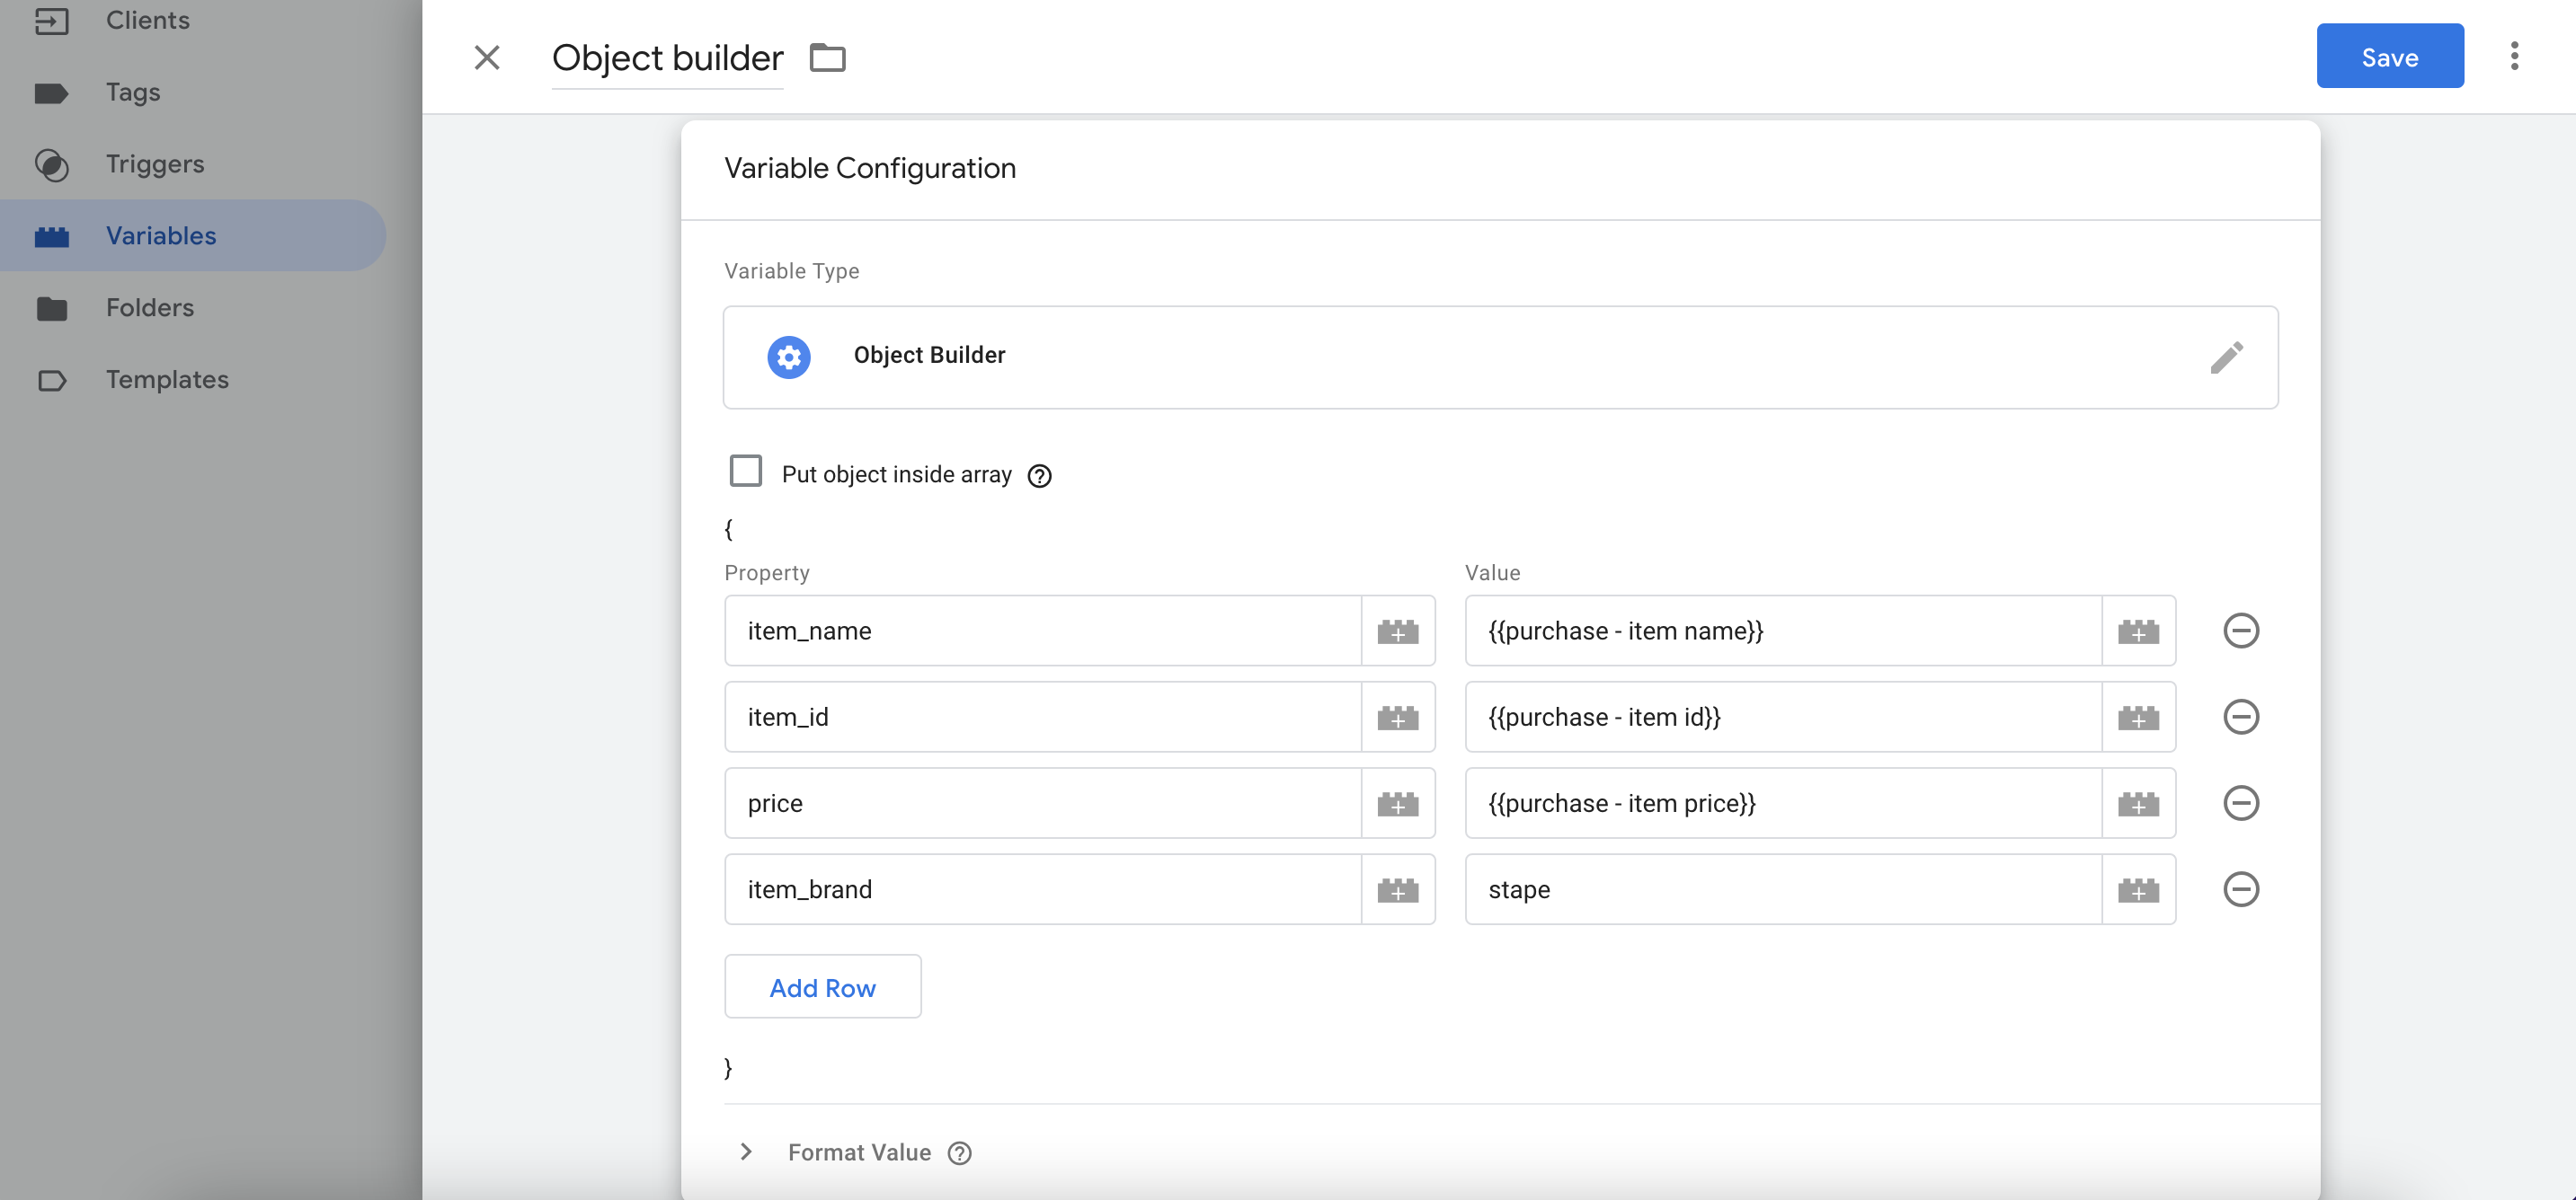Click the stape value input field
The image size is (2576, 1200).
[x=1783, y=889]
